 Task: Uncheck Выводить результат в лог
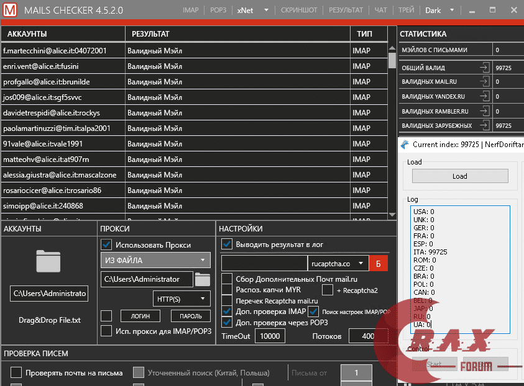tap(227, 245)
